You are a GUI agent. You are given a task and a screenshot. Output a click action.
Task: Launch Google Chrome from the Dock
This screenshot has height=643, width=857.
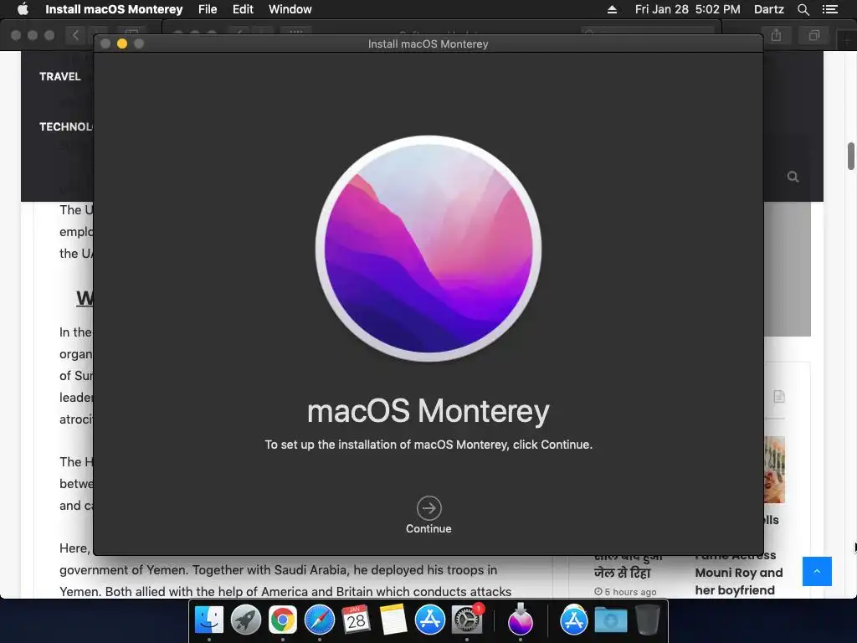(283, 620)
